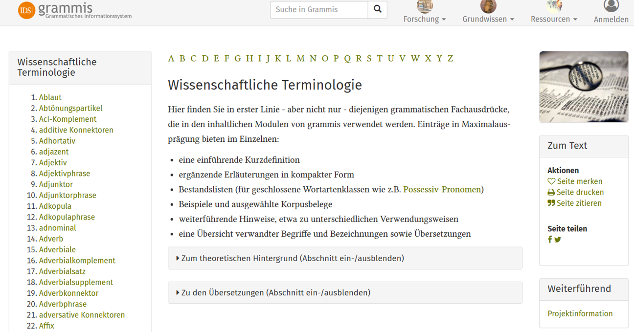
Task: Open the Possessiv-Pronomen link
Action: coord(442,189)
